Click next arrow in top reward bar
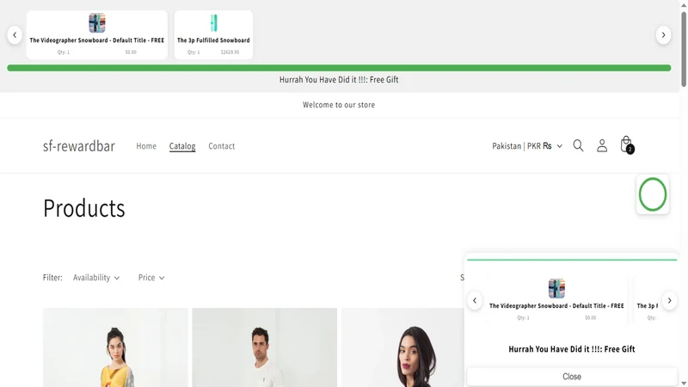The height and width of the screenshot is (387, 688). [x=663, y=34]
